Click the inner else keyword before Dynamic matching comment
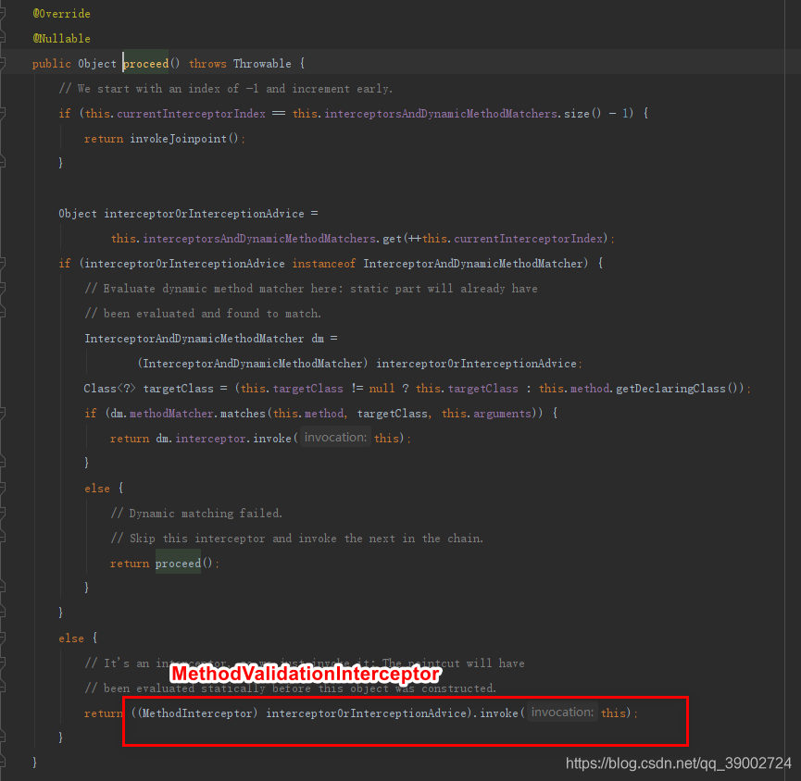The image size is (801, 781). (97, 489)
